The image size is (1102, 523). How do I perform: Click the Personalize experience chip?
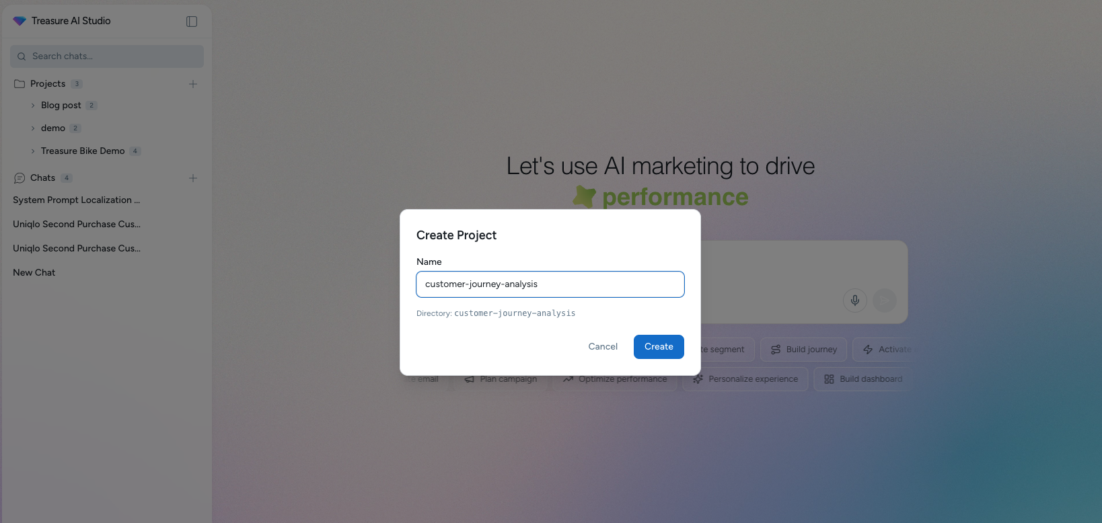[745, 379]
